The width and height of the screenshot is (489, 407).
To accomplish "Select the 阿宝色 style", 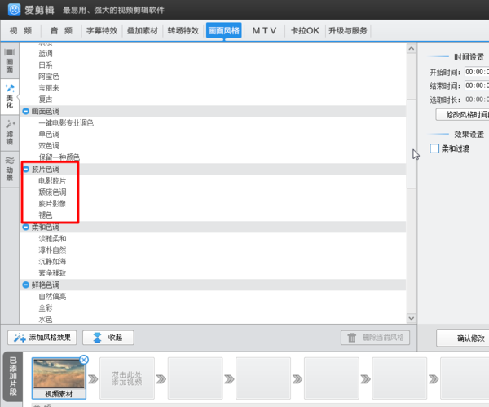I will (x=49, y=77).
